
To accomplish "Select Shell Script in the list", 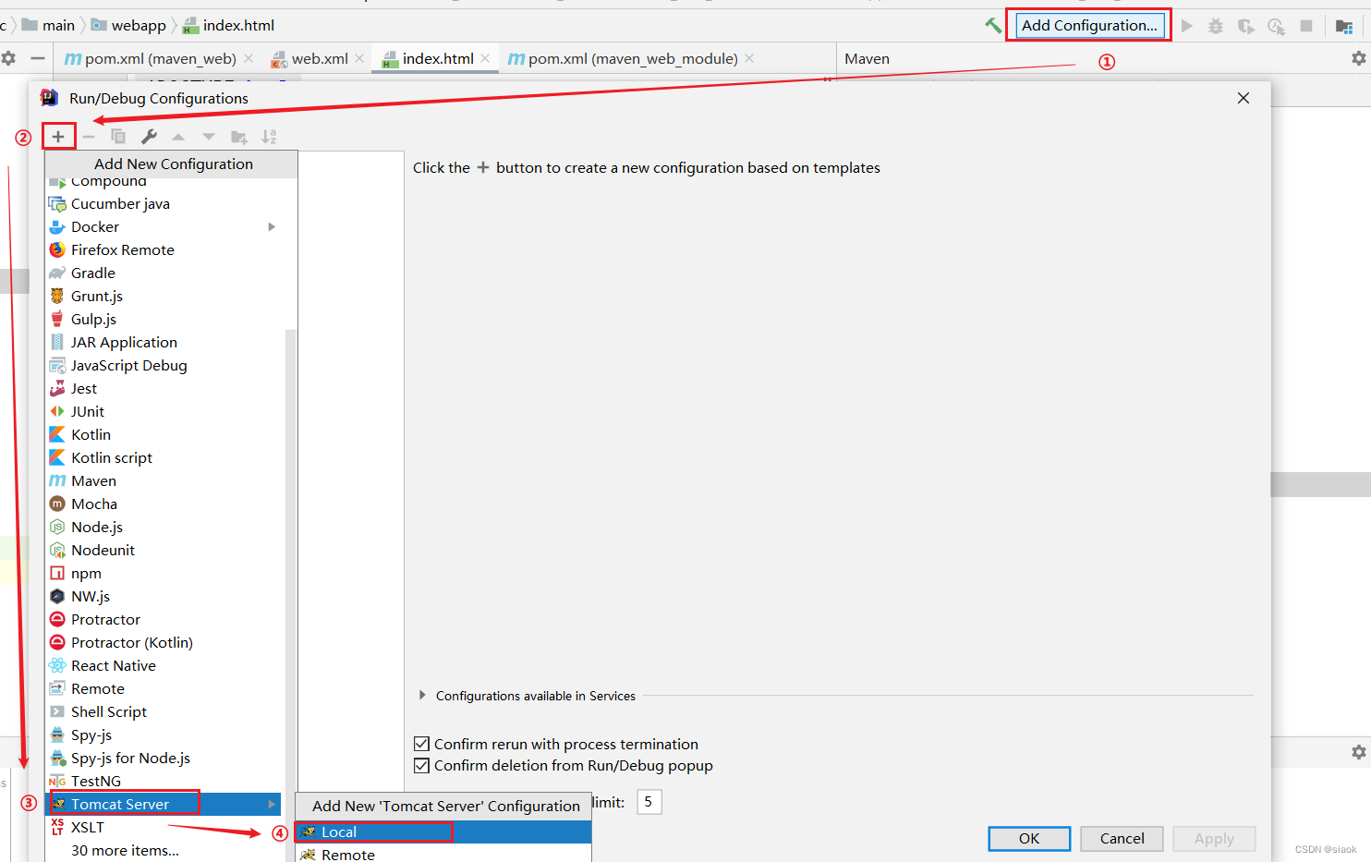I will (164, 711).
